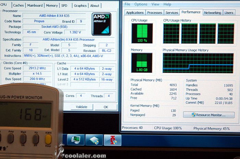The height and width of the screenshot is (159, 240).
Task: Click the Threads value 4 in CPU-Z
Action: pos(109,96)
